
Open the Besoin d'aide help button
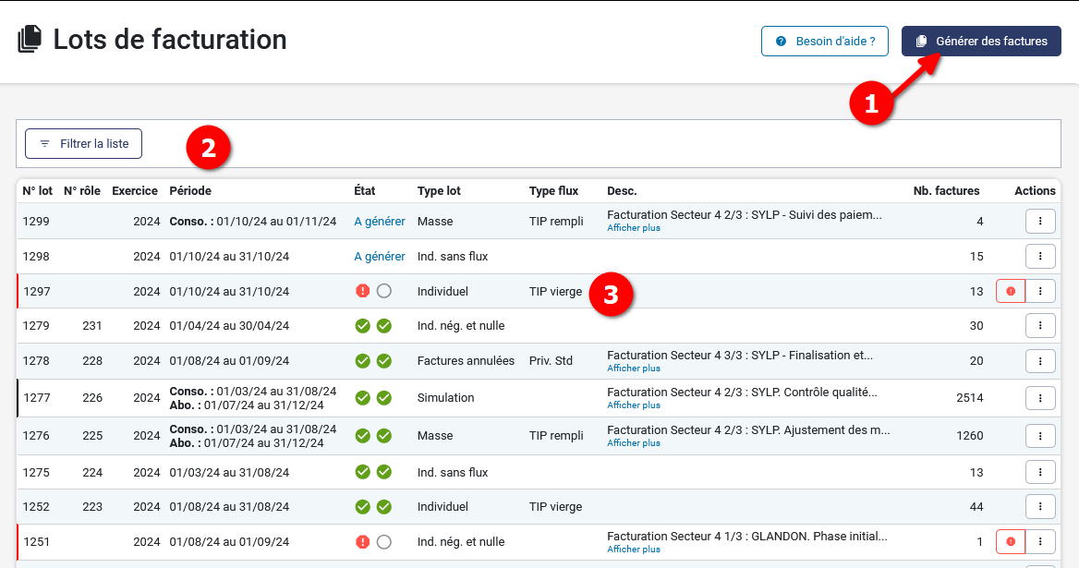824,42
